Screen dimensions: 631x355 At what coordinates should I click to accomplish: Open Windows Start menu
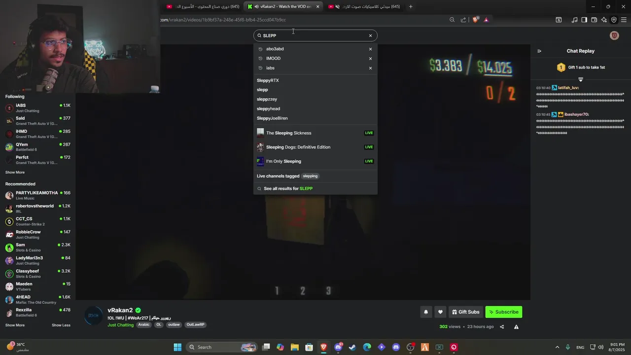[x=177, y=347]
